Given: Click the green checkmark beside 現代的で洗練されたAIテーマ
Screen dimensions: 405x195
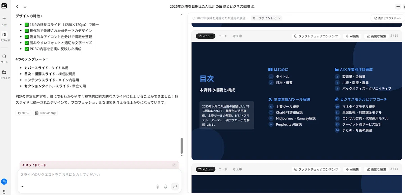Looking at the screenshot, I should click(x=27, y=31).
